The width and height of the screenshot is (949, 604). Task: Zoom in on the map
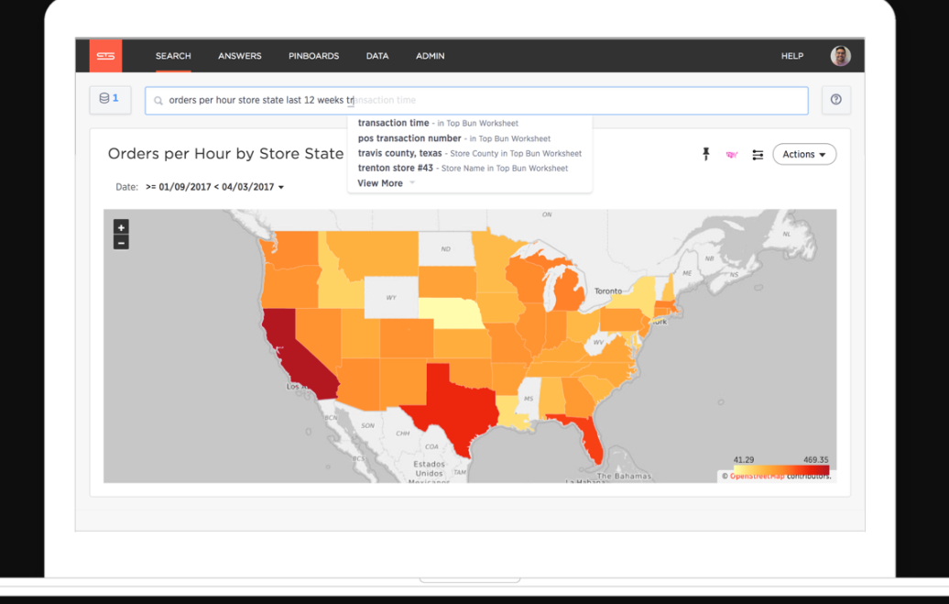click(121, 227)
